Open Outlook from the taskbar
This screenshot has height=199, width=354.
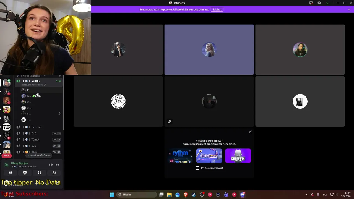click(x=178, y=195)
